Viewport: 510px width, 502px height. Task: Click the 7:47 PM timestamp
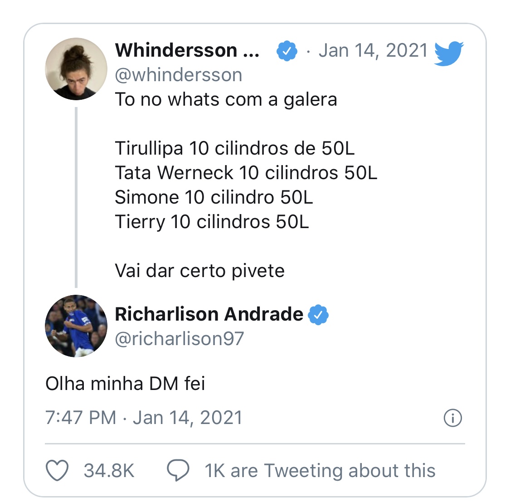81,418
